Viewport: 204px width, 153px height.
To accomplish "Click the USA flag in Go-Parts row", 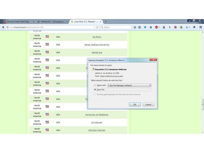I will click(47, 37).
